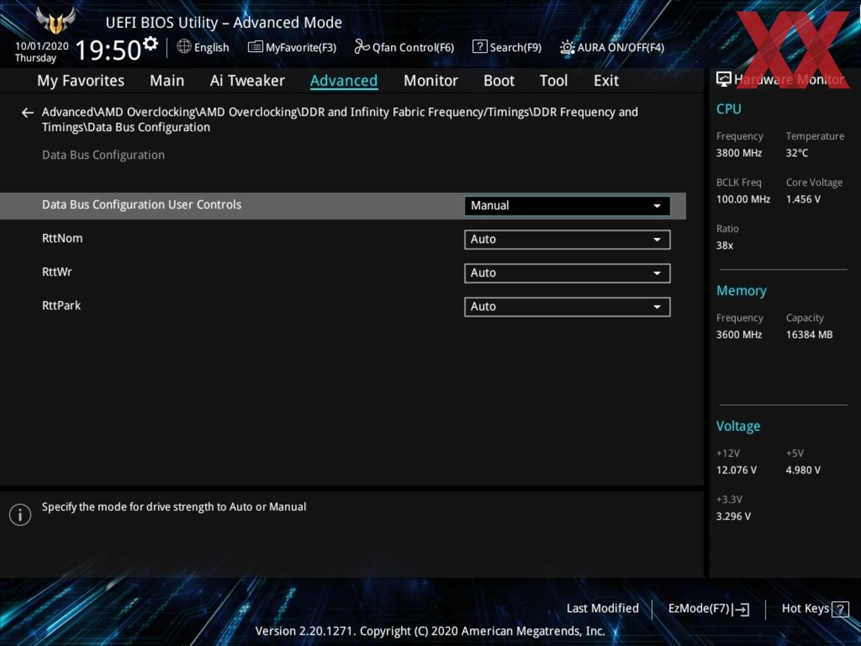861x646 pixels.
Task: Expand the RttNom dropdown
Action: [x=567, y=239]
